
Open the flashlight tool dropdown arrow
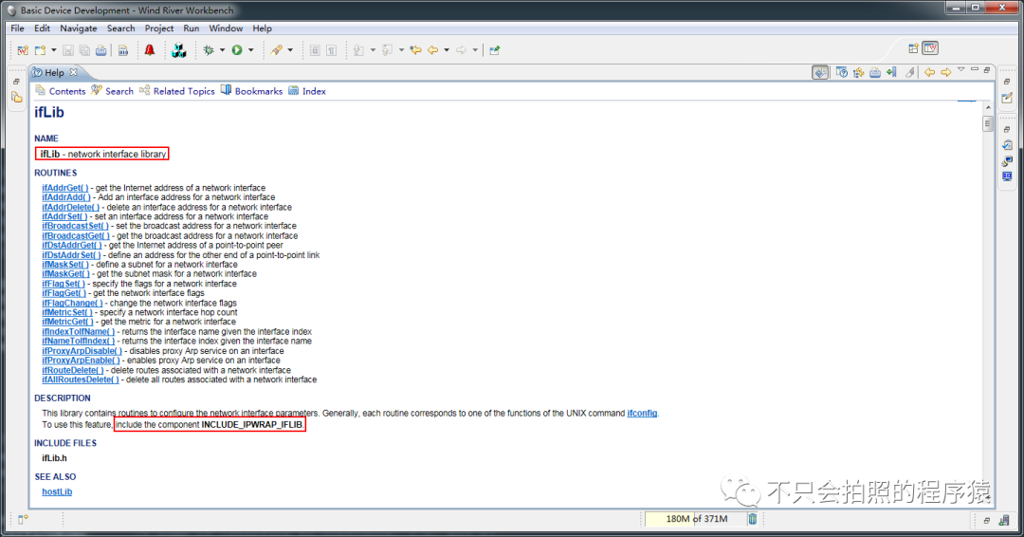tap(290, 50)
